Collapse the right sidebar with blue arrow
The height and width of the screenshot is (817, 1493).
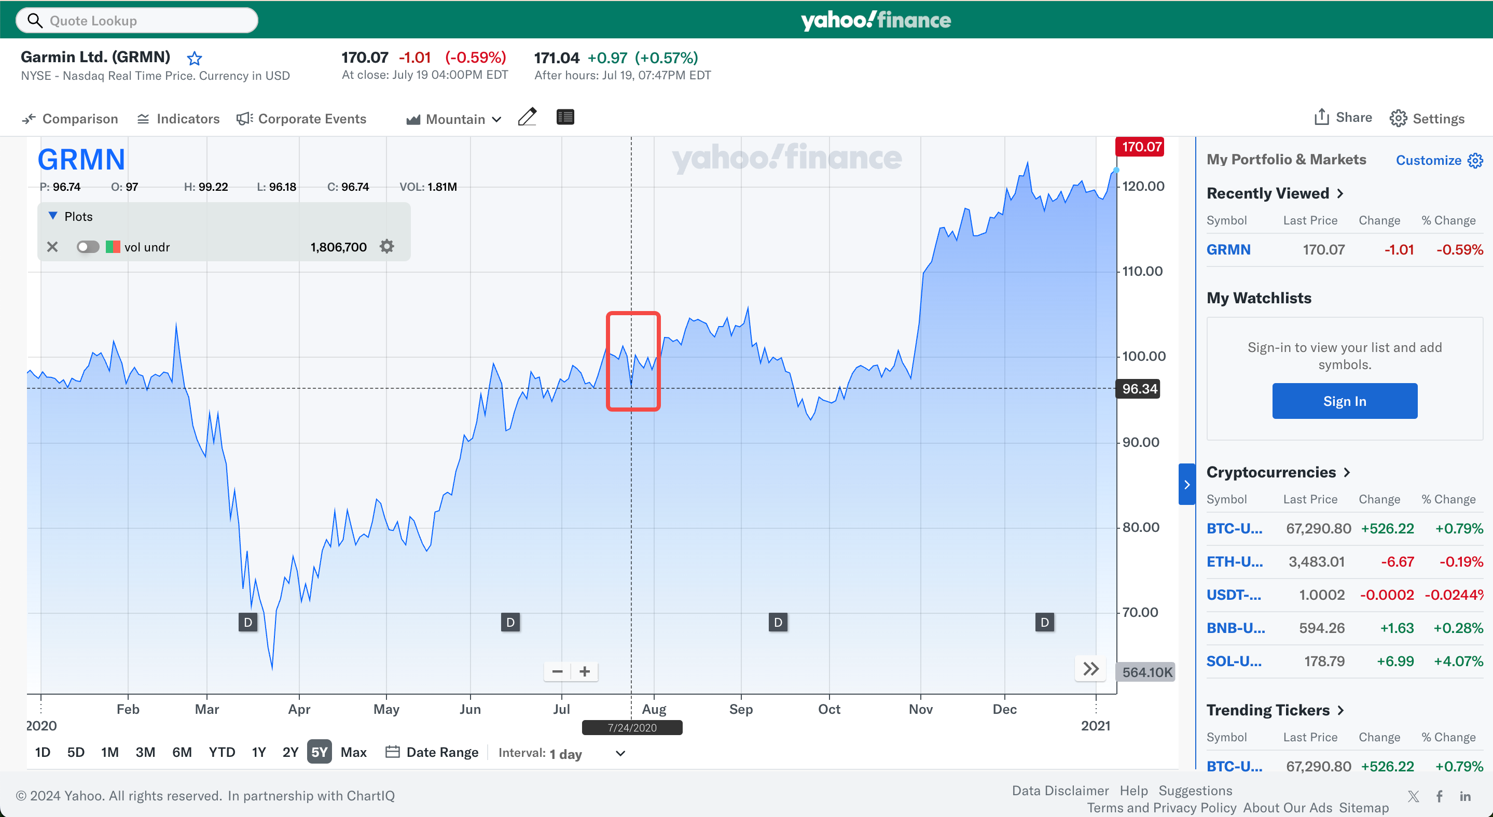click(x=1186, y=484)
